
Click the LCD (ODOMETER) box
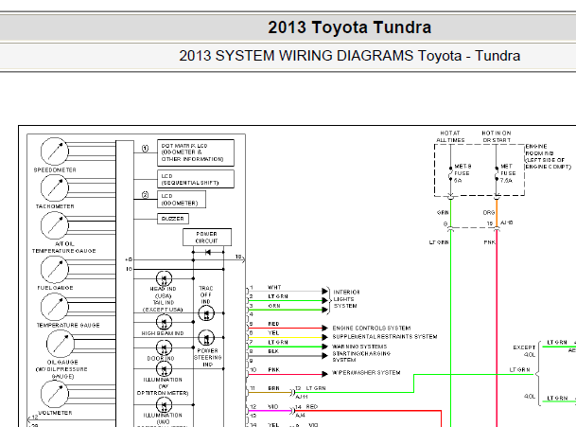tap(182, 200)
